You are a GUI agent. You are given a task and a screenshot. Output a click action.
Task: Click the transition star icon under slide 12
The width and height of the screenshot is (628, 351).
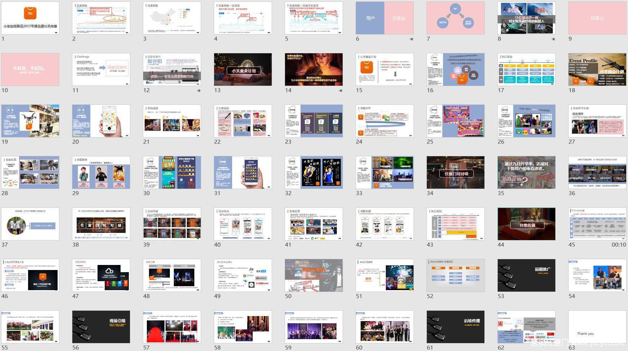tap(199, 90)
